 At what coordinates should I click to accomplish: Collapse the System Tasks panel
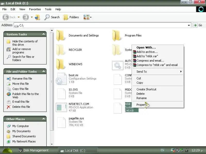click(44, 34)
